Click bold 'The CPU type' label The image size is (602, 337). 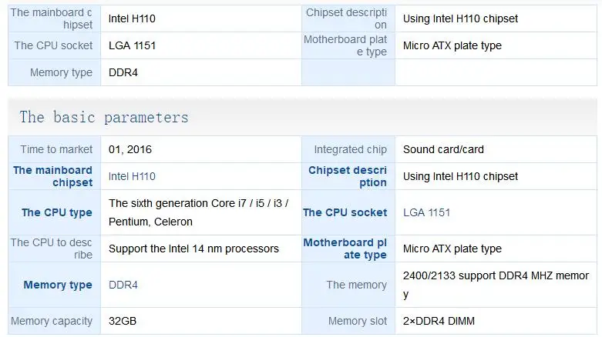[56, 212]
